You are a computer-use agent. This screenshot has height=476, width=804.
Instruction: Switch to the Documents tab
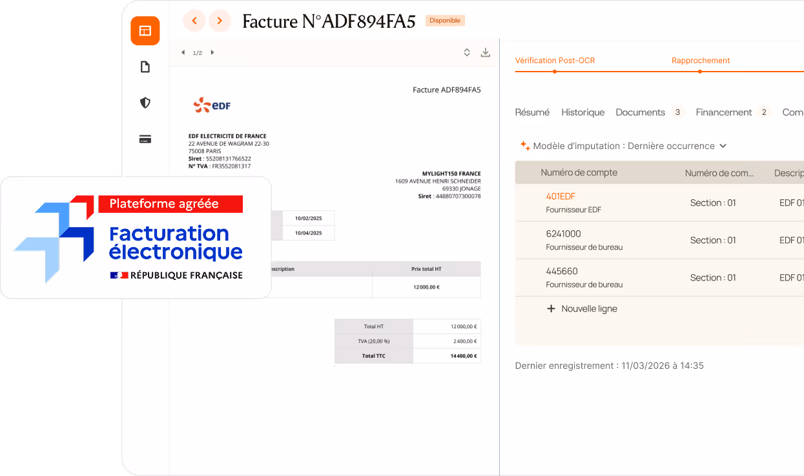pos(640,112)
